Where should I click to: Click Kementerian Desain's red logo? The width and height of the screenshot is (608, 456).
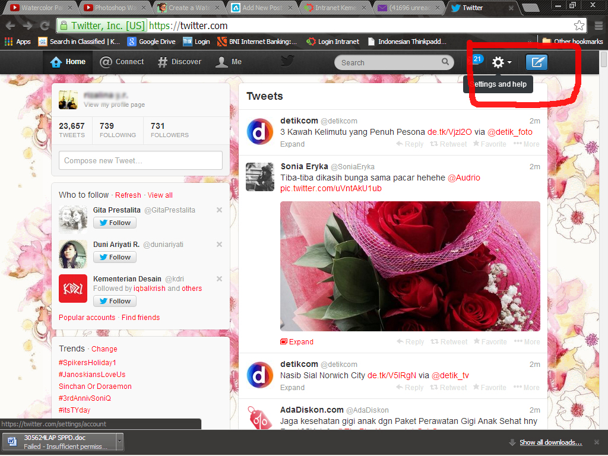(73, 289)
